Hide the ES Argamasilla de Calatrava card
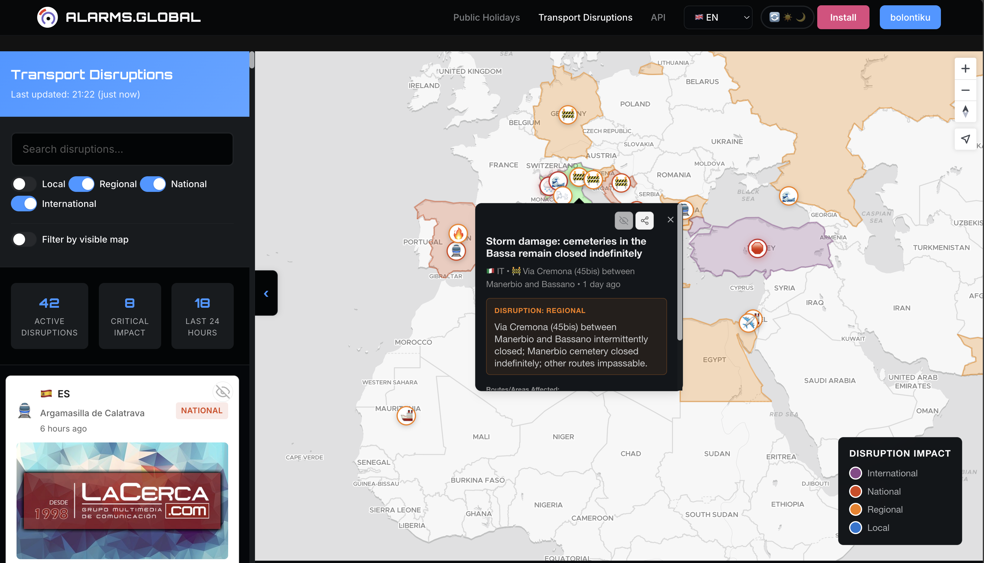Screen dimensions: 984x563 coord(223,392)
